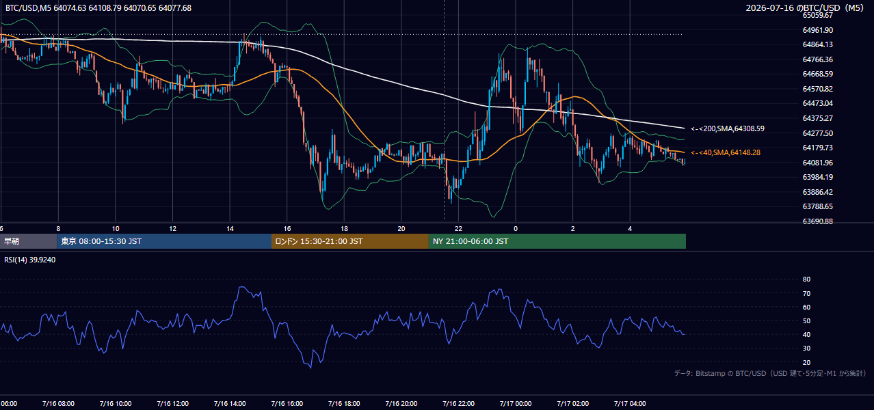The height and width of the screenshot is (410, 874).
Task: Click the price axis value 63690.88
Action: [x=817, y=221]
